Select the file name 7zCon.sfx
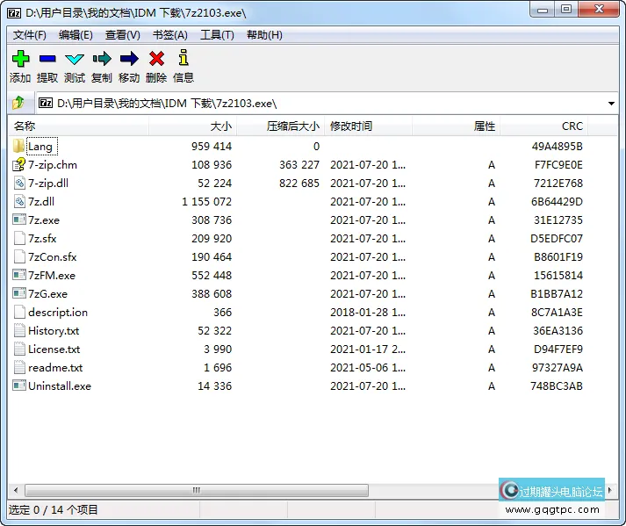This screenshot has height=526, width=626. [x=53, y=256]
